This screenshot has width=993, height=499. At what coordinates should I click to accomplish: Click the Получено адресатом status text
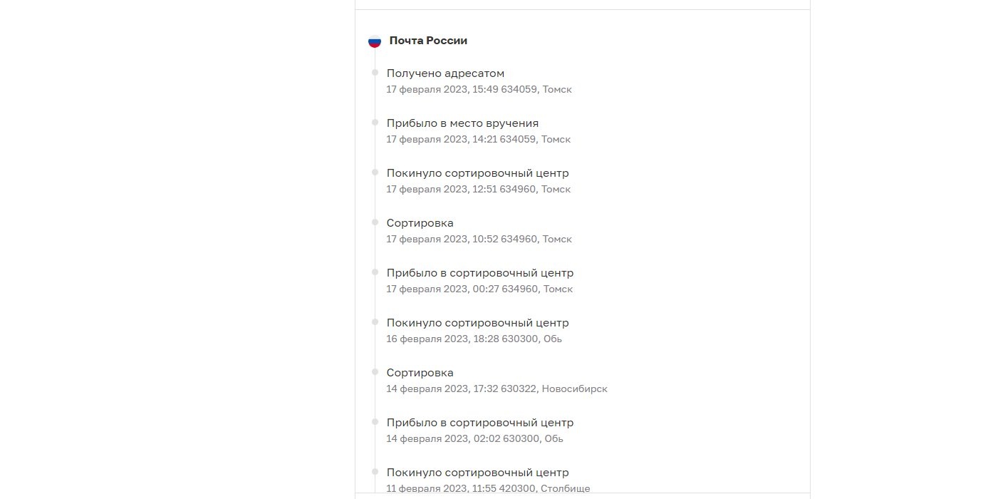pos(445,73)
